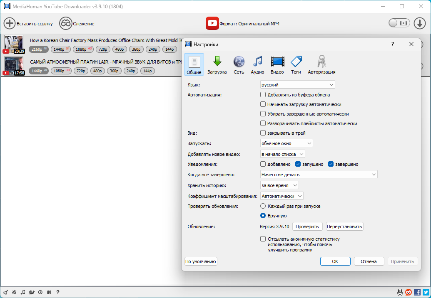The width and height of the screenshot is (431, 298).
Task: Switch to the Загрузка settings tab
Action: click(217, 64)
